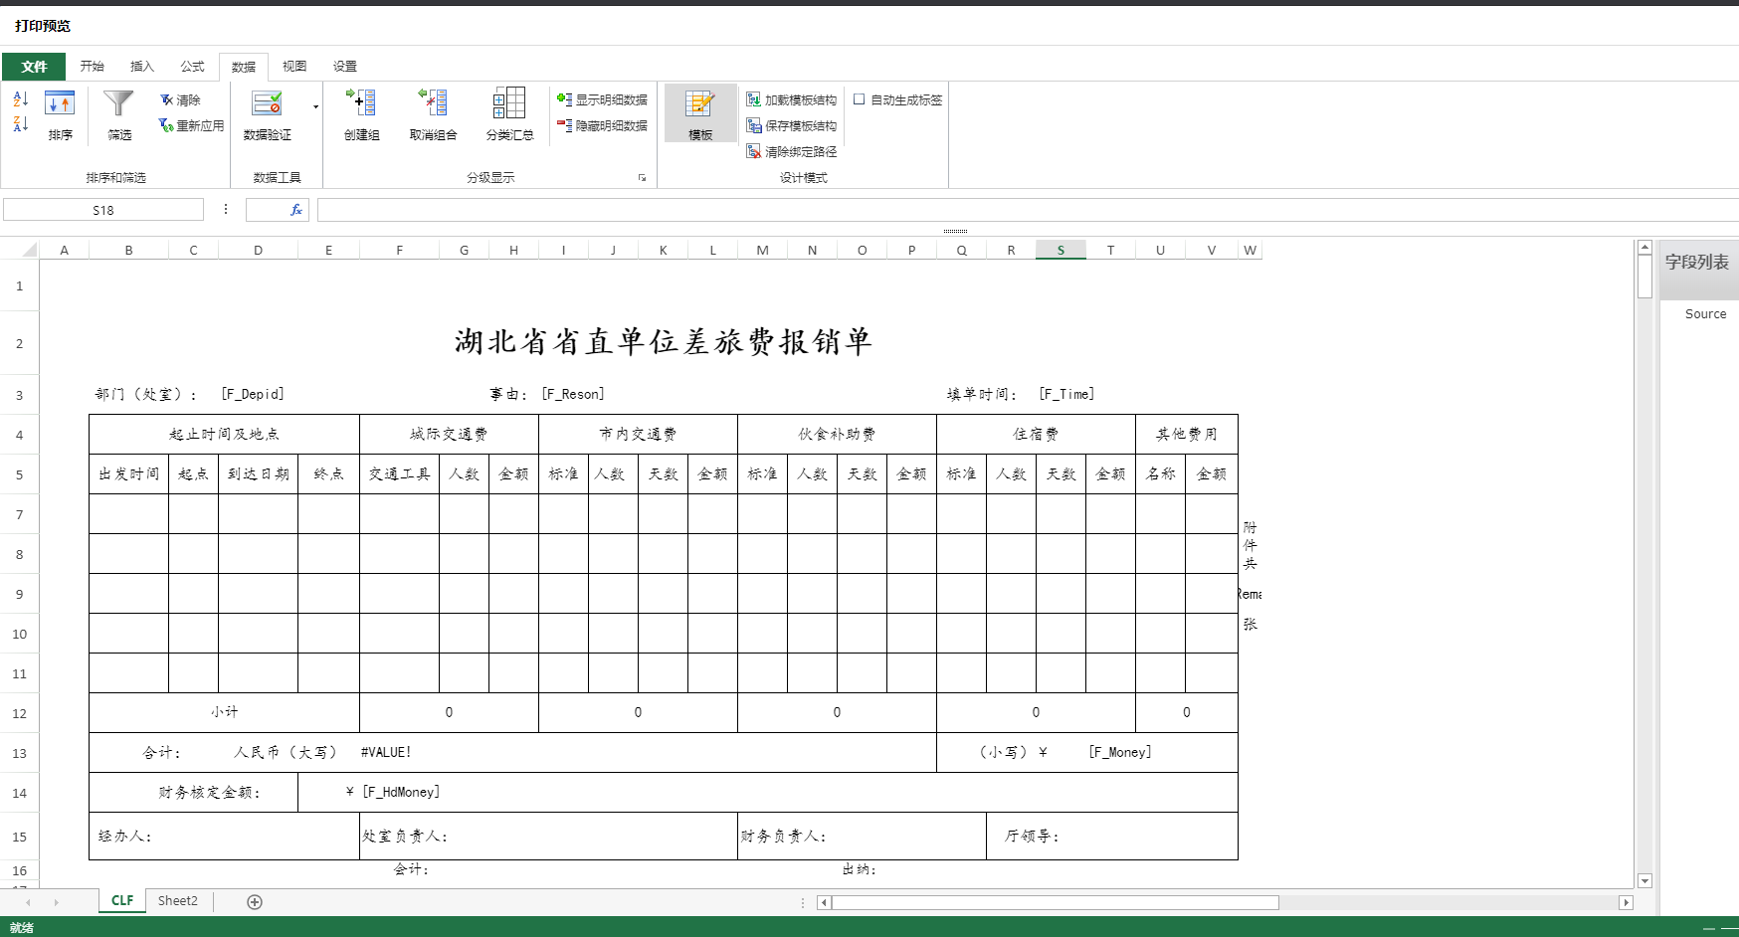Switch to the CLF sheet tab
1739x937 pixels.
pyautogui.click(x=122, y=901)
